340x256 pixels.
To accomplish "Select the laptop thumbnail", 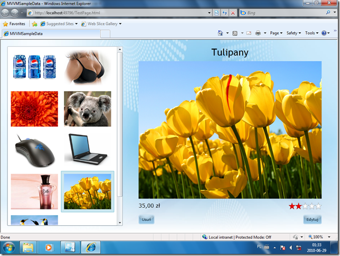I will pos(88,150).
